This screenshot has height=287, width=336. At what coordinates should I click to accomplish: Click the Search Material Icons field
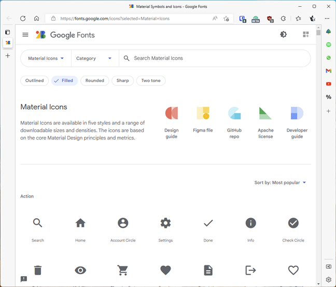(x=214, y=58)
